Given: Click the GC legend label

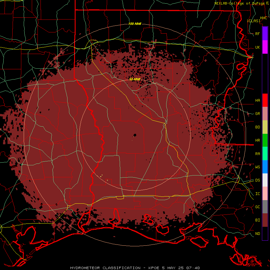Looking at the screenshot, I should click(x=257, y=207).
